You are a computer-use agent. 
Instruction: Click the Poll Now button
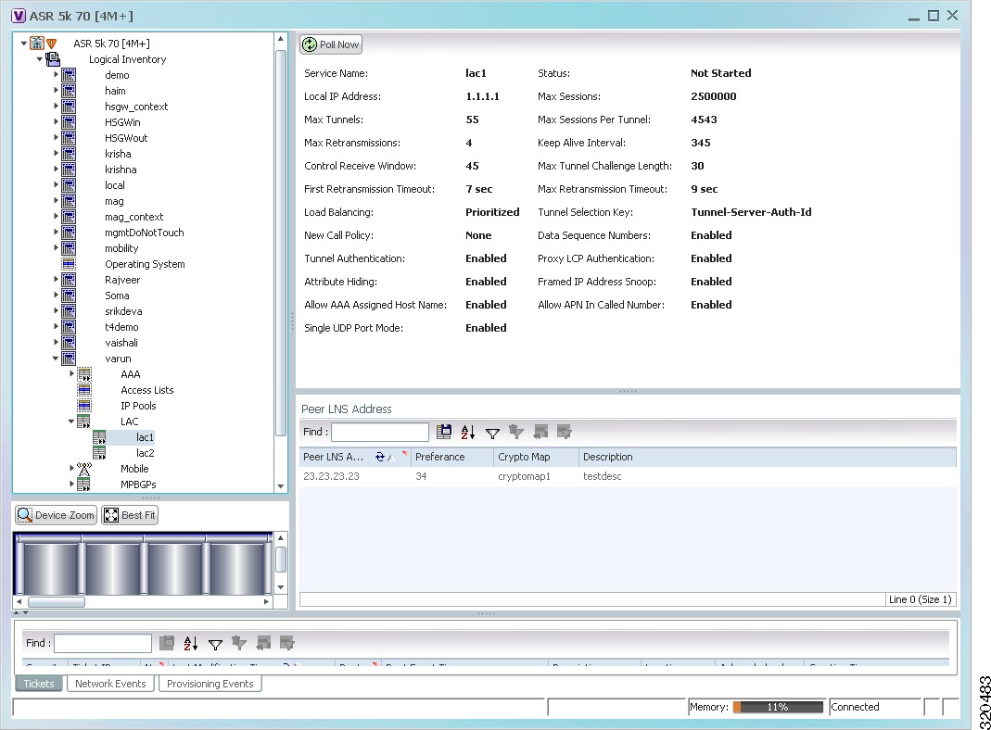(331, 44)
